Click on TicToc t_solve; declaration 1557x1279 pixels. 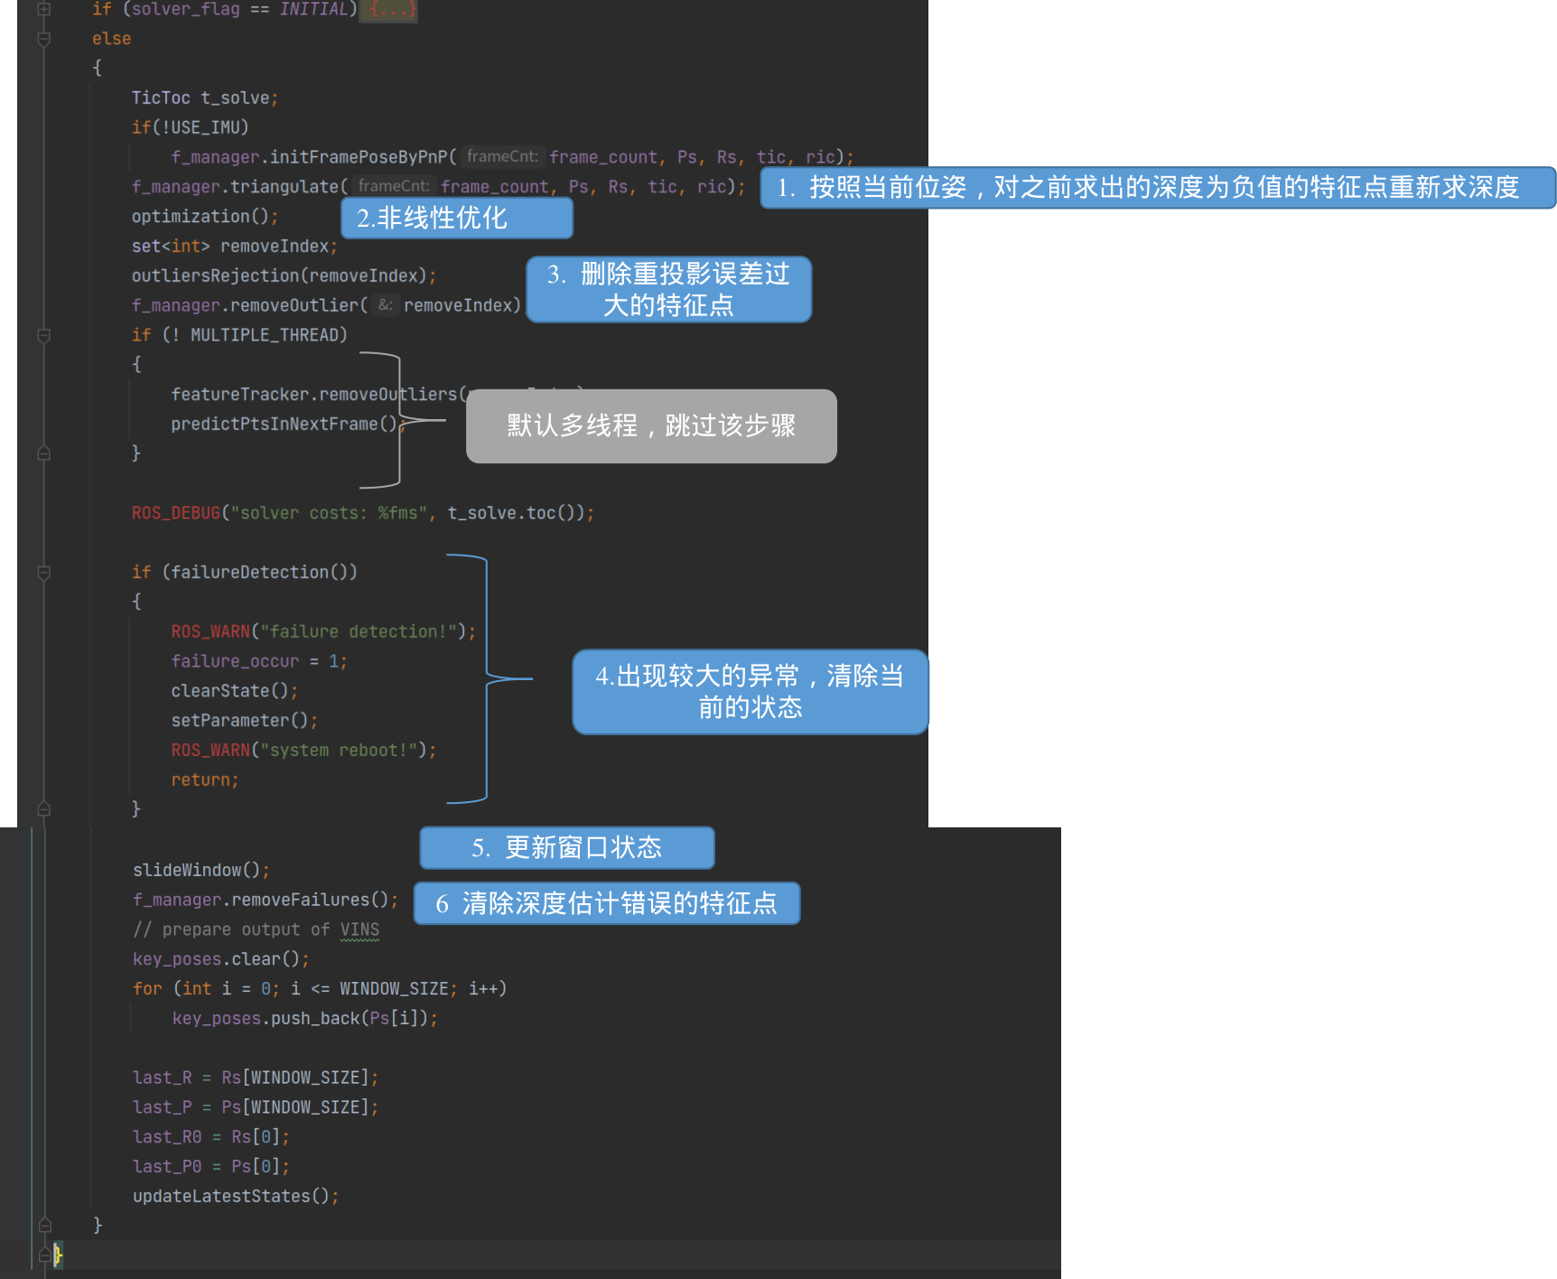coord(205,98)
